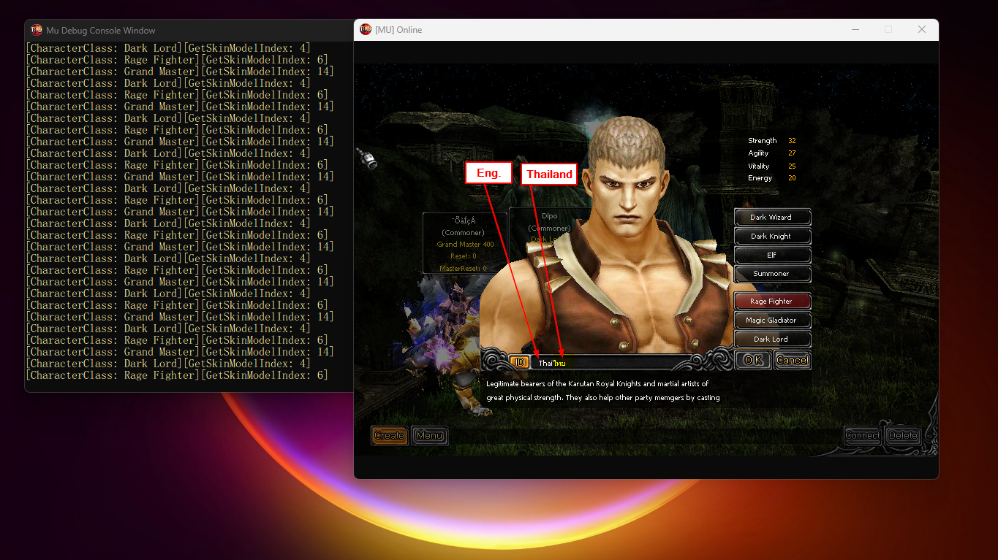This screenshot has width=998, height=560.
Task: Cancel the character creation dialog
Action: click(x=792, y=360)
